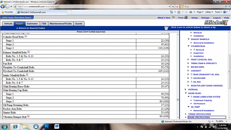
Task: Open TORQUE SPECIFICATIONS in the tree
Action: 199,114
